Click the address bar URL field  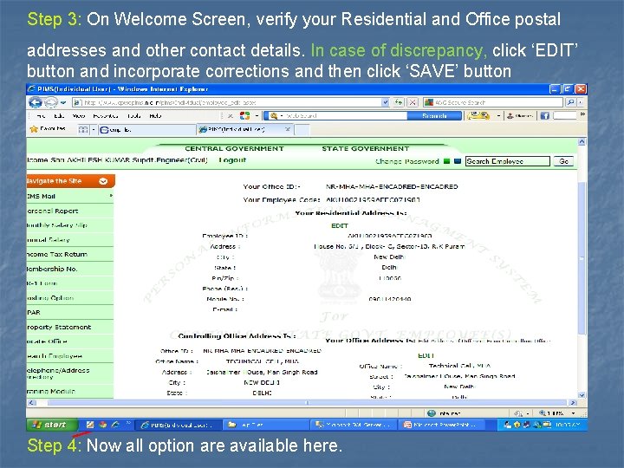coord(227,102)
